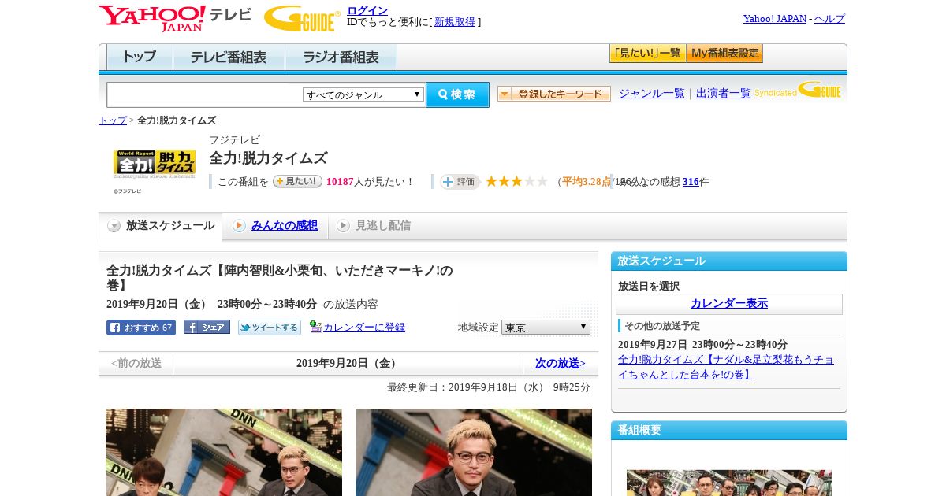Click the 2019年9月27日 23時00分 schedule time
This screenshot has height=496, width=946.
(702, 345)
